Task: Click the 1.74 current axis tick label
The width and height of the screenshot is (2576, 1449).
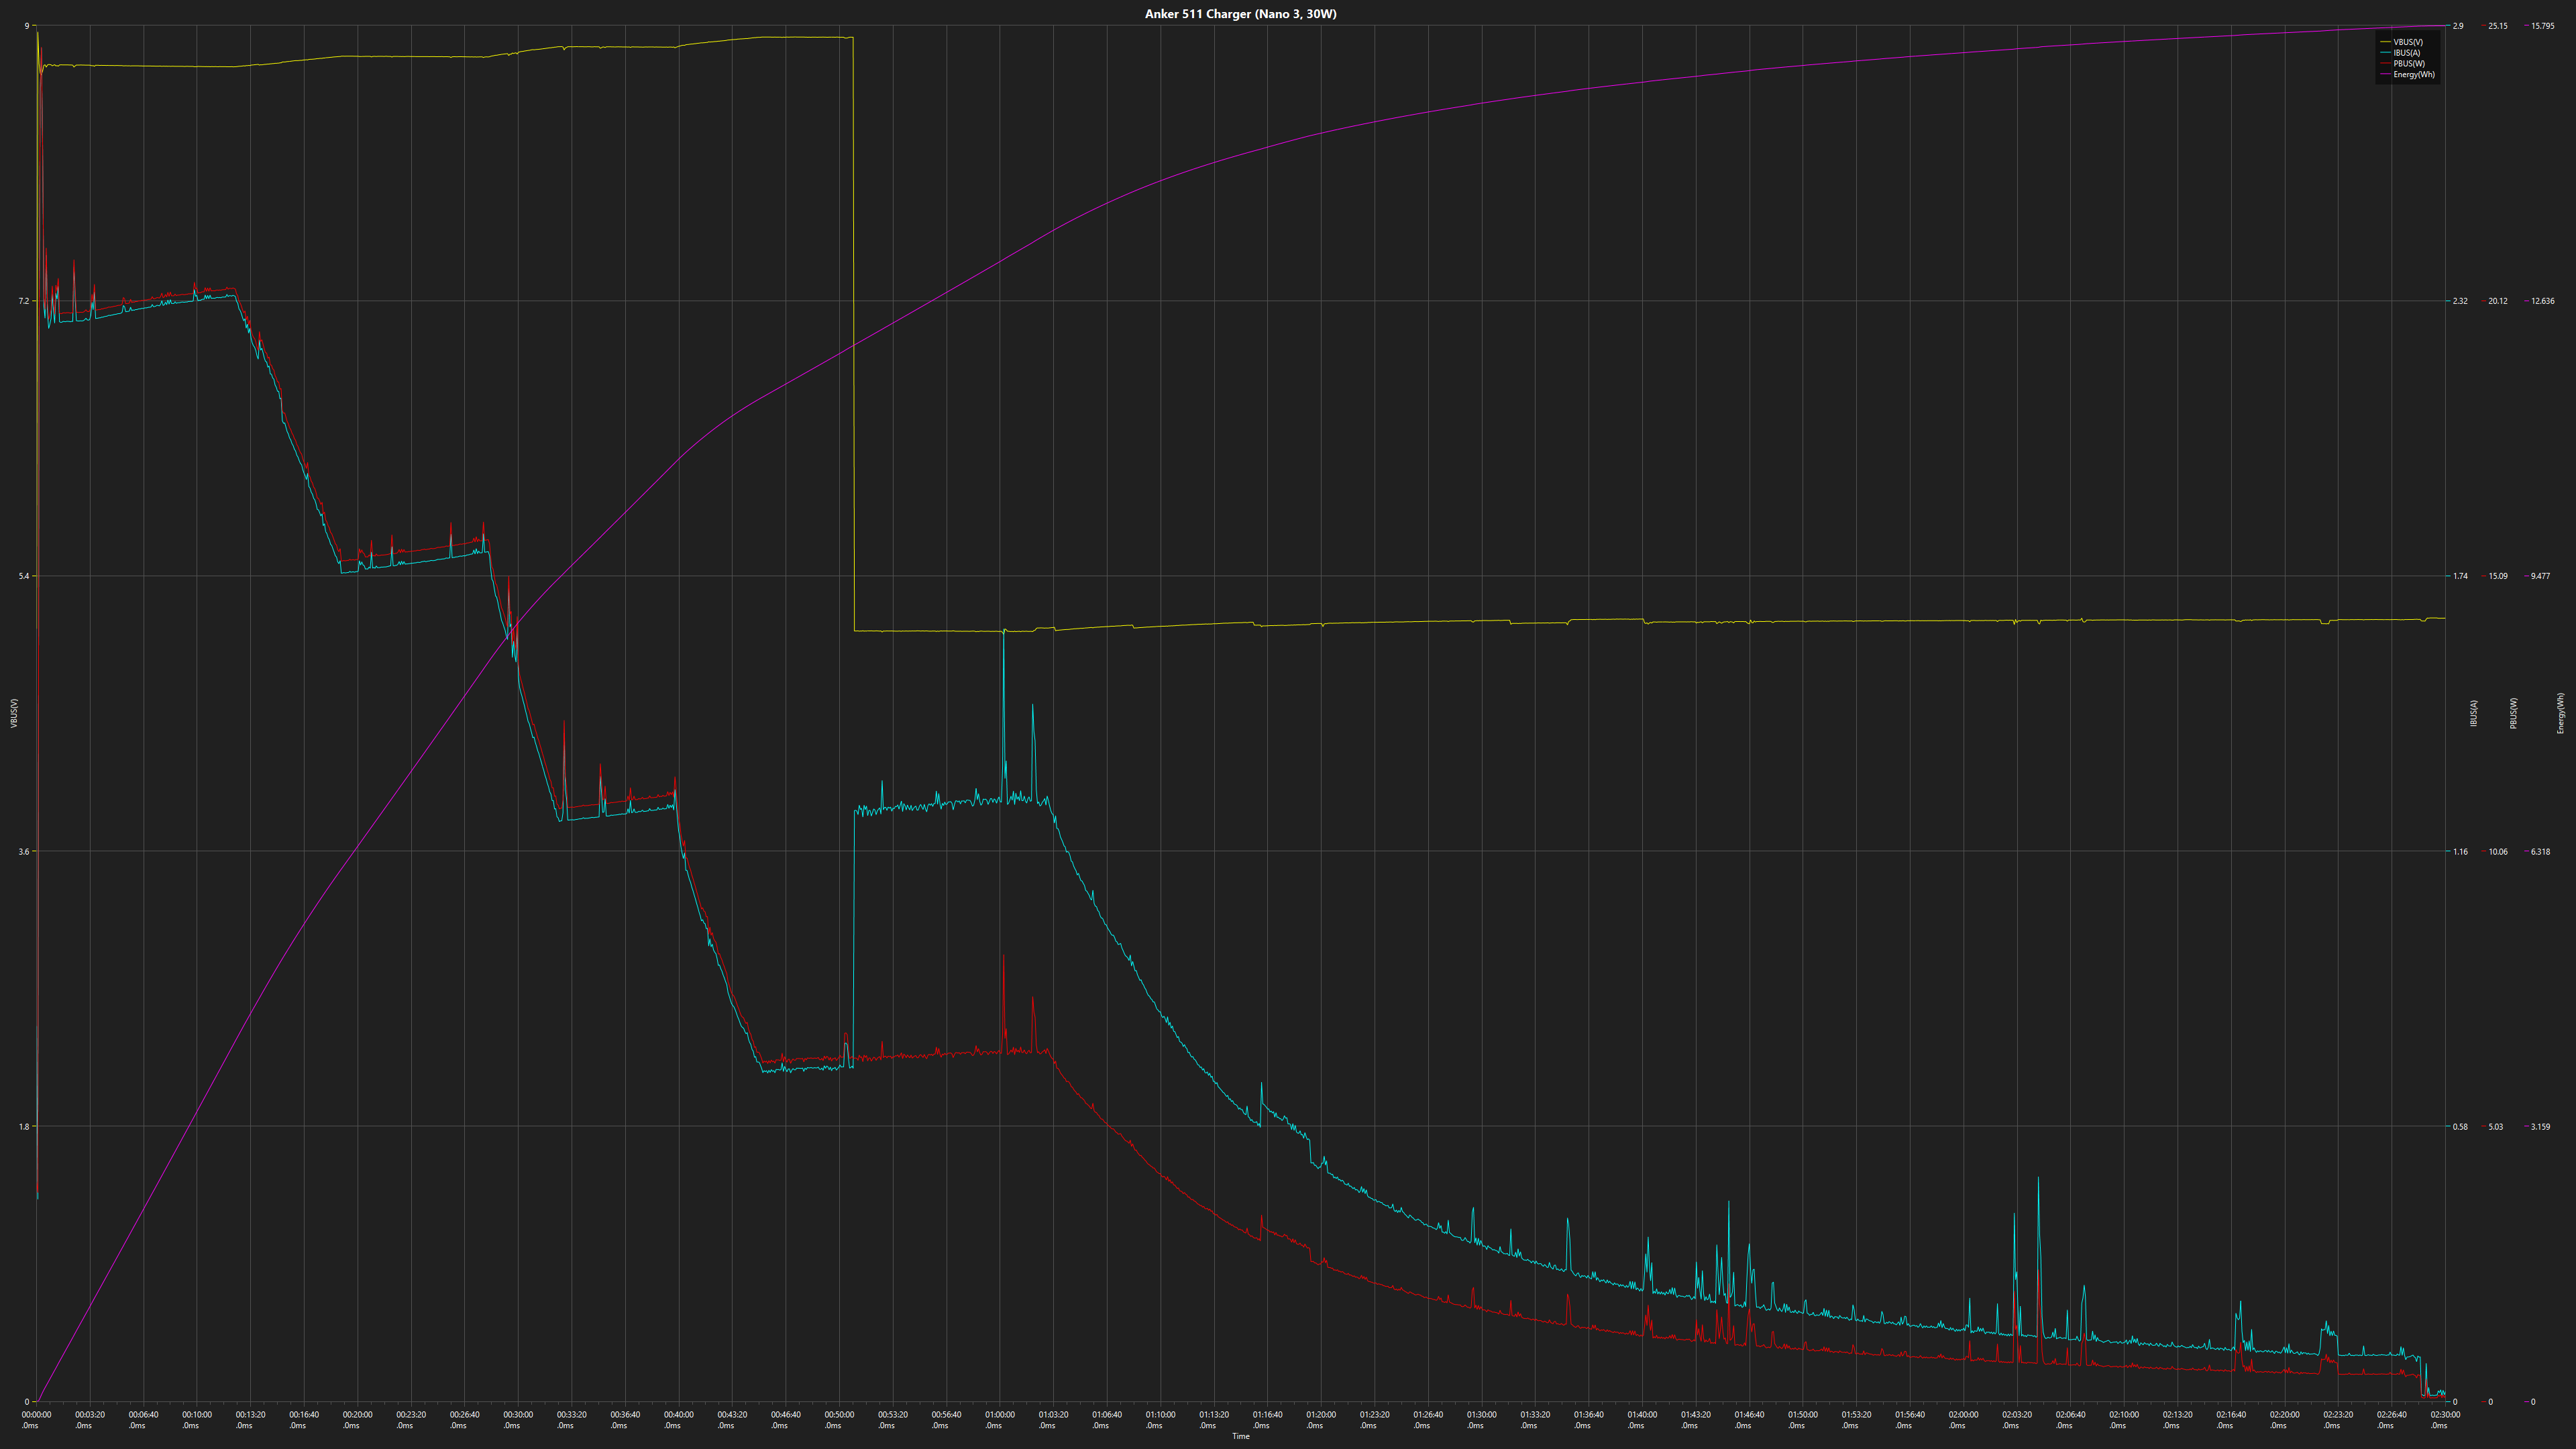Action: tap(2459, 576)
